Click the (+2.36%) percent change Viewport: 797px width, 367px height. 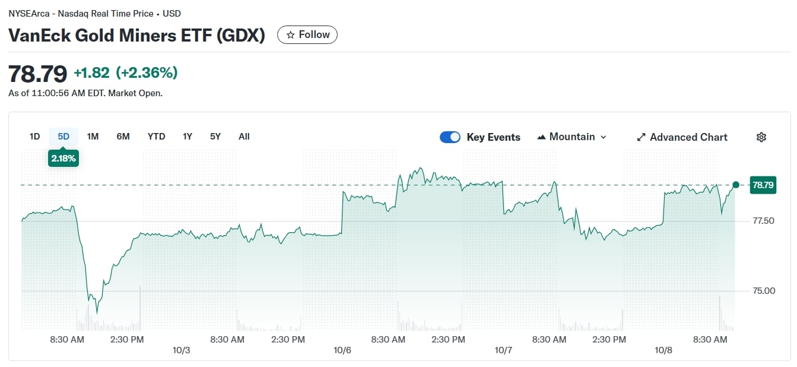click(147, 73)
